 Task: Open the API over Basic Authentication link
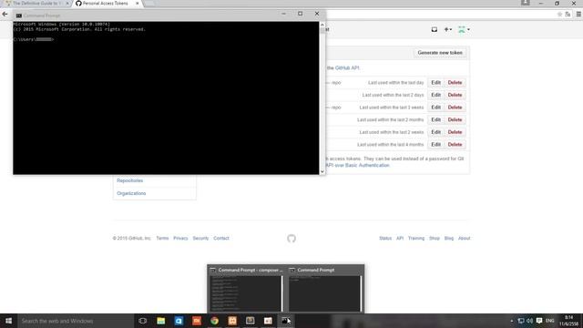(x=357, y=165)
